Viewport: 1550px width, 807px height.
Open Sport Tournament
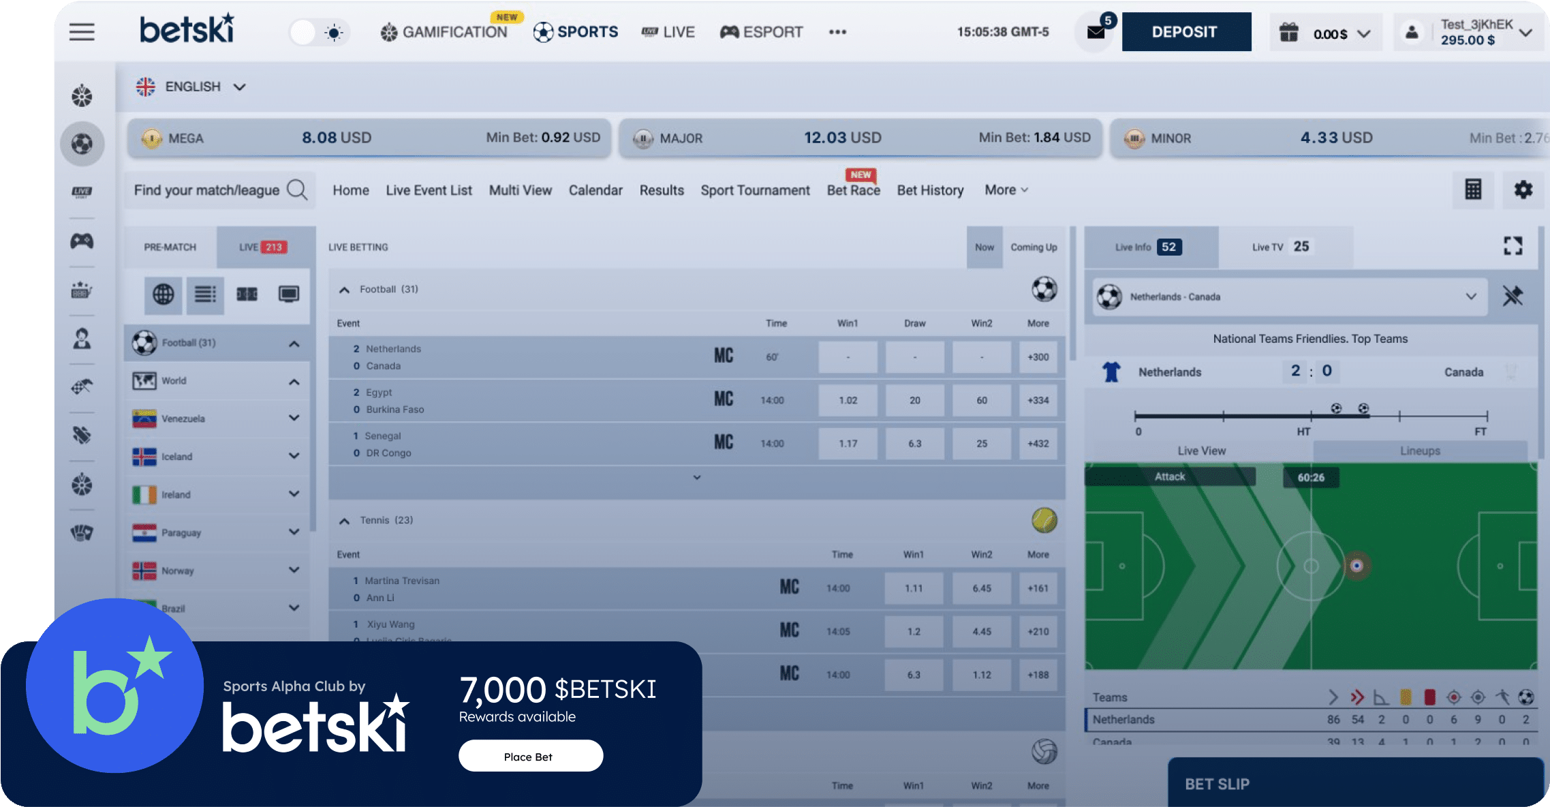click(755, 190)
